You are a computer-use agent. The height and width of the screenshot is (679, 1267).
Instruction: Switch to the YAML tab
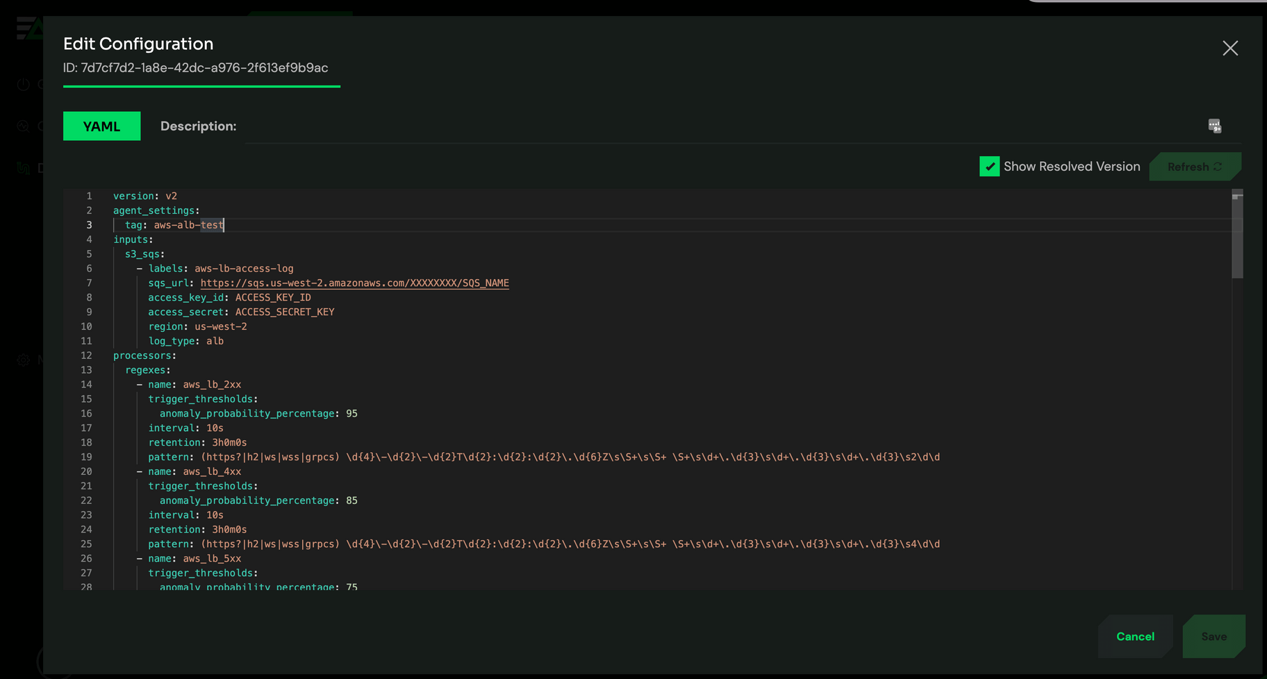point(101,126)
